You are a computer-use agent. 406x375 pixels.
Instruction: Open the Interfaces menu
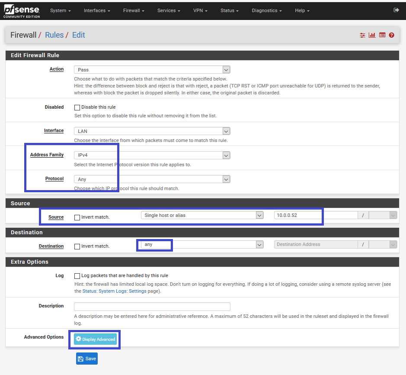coord(97,11)
